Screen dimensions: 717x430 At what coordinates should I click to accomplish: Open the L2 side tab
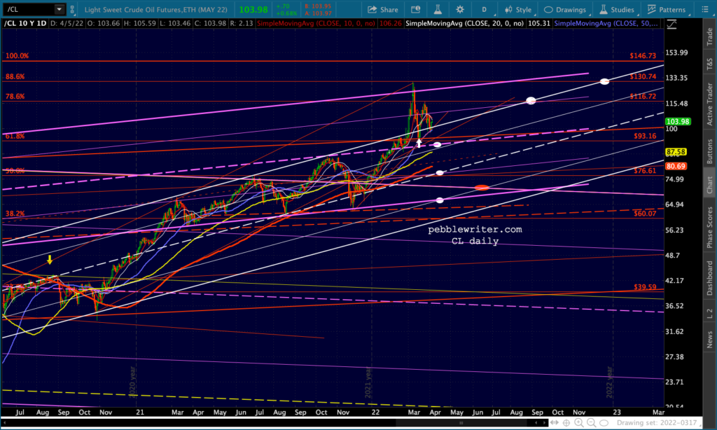click(x=710, y=313)
